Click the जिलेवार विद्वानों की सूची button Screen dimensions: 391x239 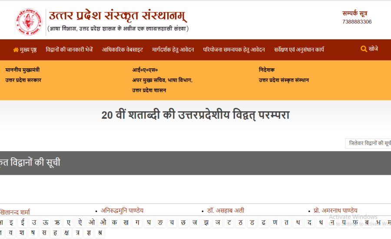pos(368,143)
